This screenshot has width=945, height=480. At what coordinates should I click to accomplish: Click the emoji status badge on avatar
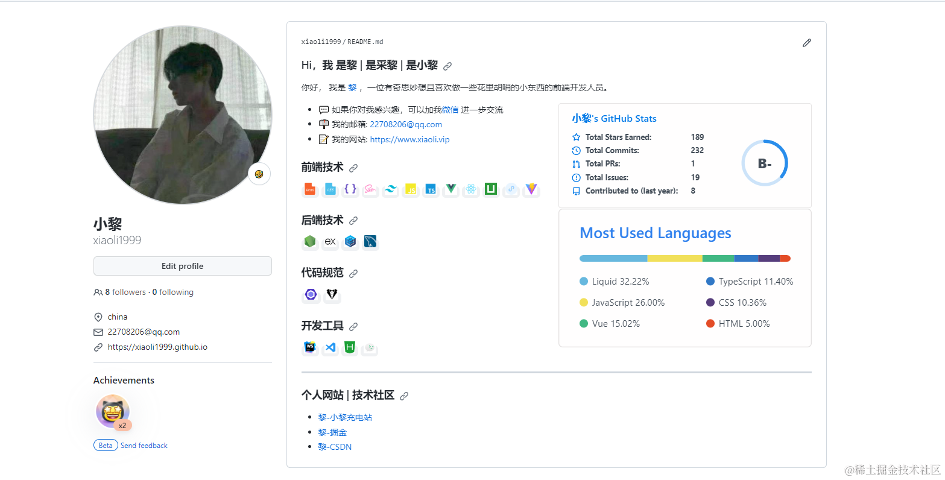tap(259, 174)
